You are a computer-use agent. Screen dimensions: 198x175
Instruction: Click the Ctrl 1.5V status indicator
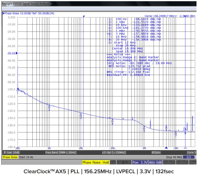click(124, 162)
